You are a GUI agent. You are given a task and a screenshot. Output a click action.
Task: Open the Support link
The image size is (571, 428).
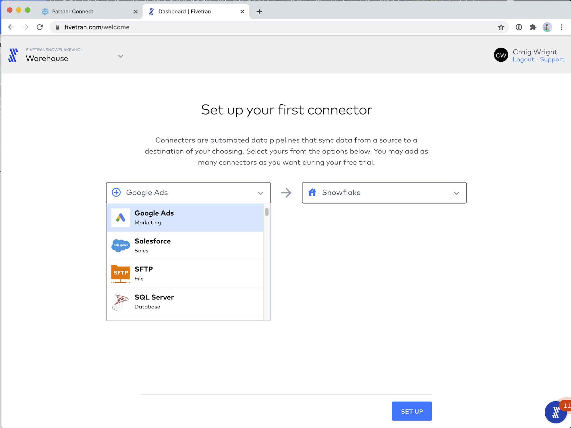[552, 60]
